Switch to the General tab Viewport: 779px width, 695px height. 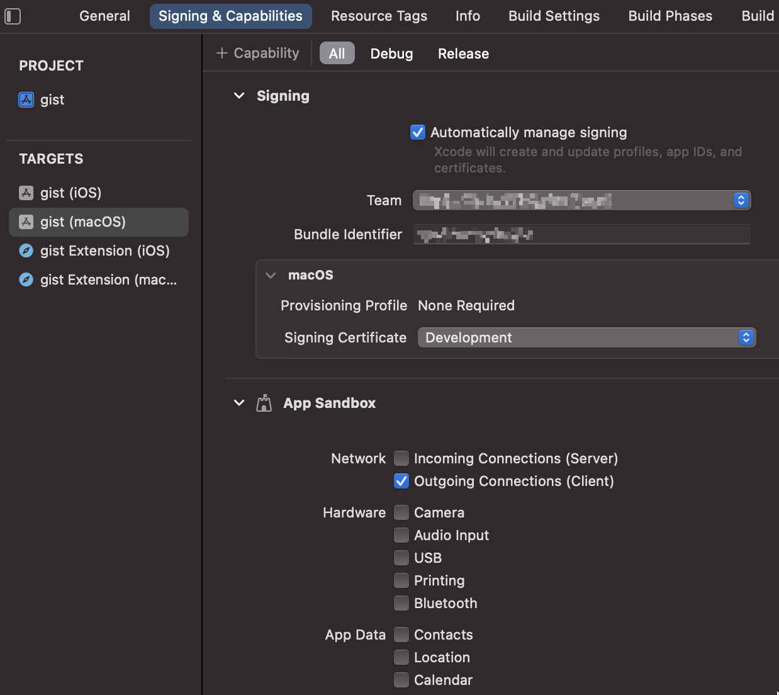coord(104,16)
